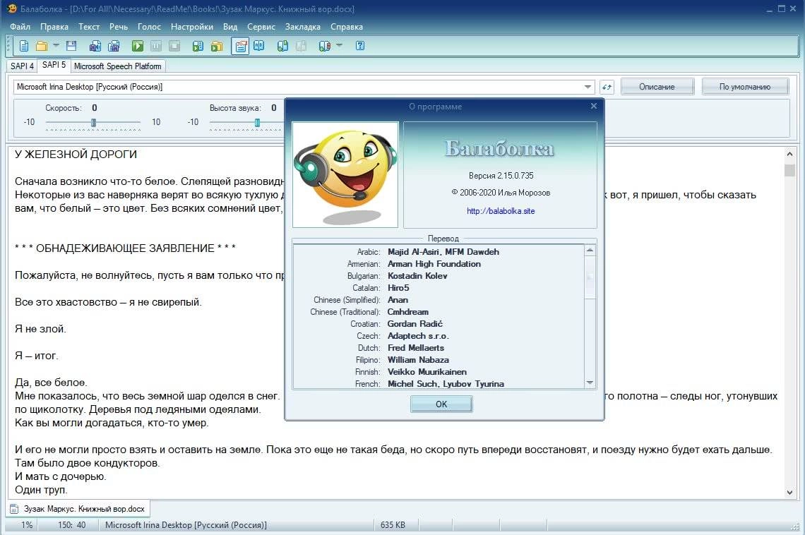Click the smiley headset logo image
Image resolution: width=805 pixels, height=535 pixels.
coord(345,175)
